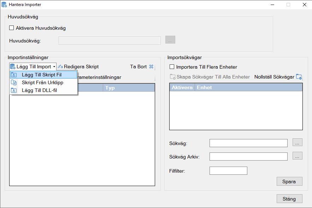Image resolution: width=312 pixels, height=208 pixels.
Task: Click the Stäng button
Action: tap(289, 199)
